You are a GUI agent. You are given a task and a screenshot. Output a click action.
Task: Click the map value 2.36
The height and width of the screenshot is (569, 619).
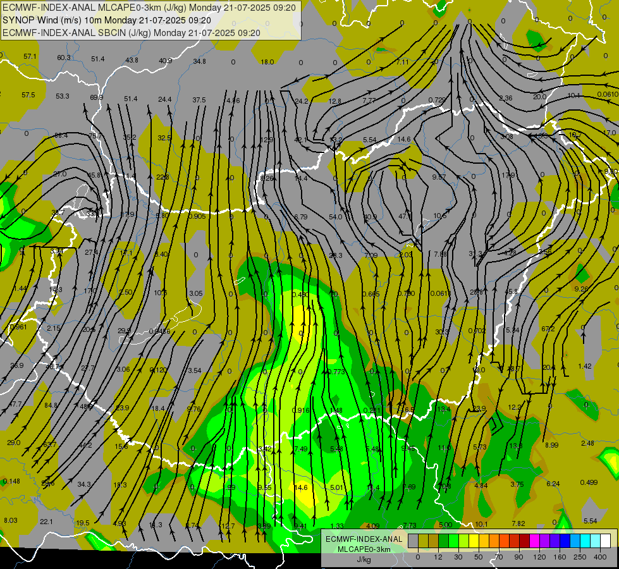click(x=506, y=99)
